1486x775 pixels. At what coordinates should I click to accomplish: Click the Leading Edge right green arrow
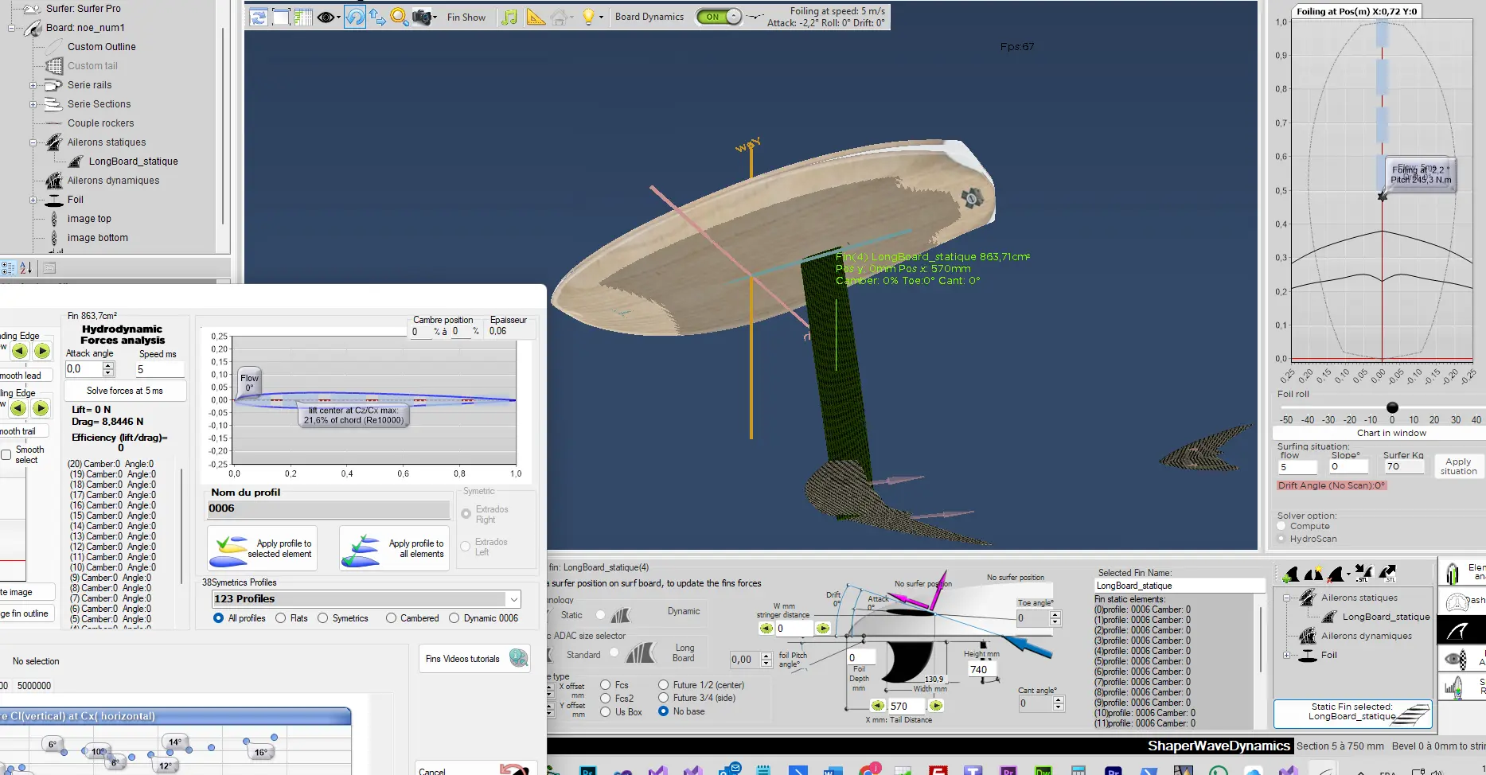pos(42,351)
